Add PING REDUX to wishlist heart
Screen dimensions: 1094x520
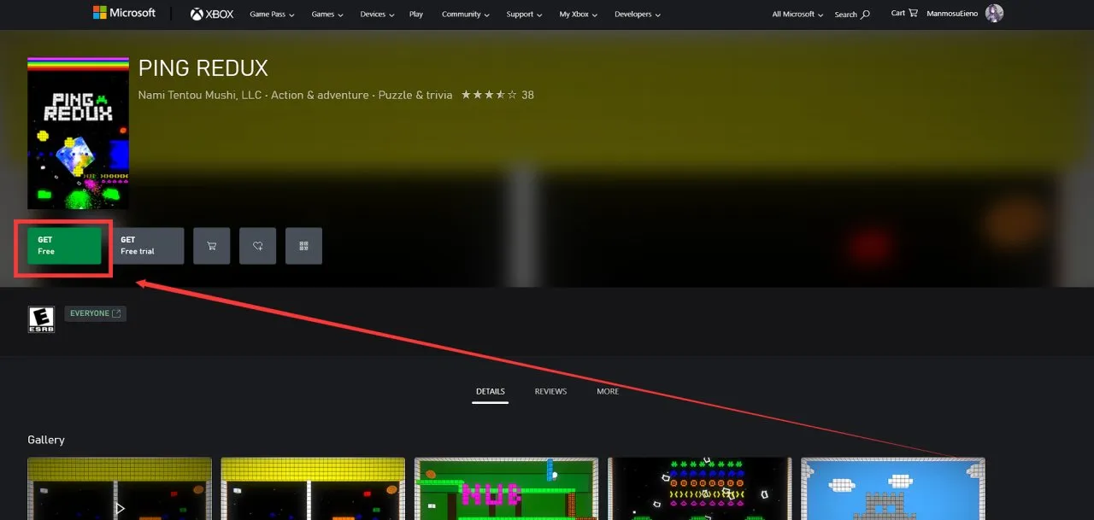coord(257,246)
